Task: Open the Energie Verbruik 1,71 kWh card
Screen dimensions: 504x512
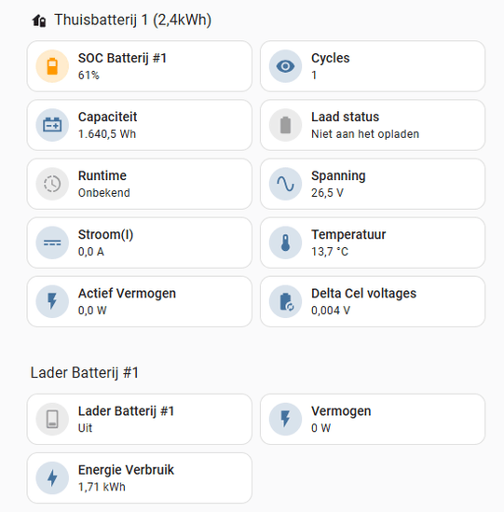Action: pos(140,478)
